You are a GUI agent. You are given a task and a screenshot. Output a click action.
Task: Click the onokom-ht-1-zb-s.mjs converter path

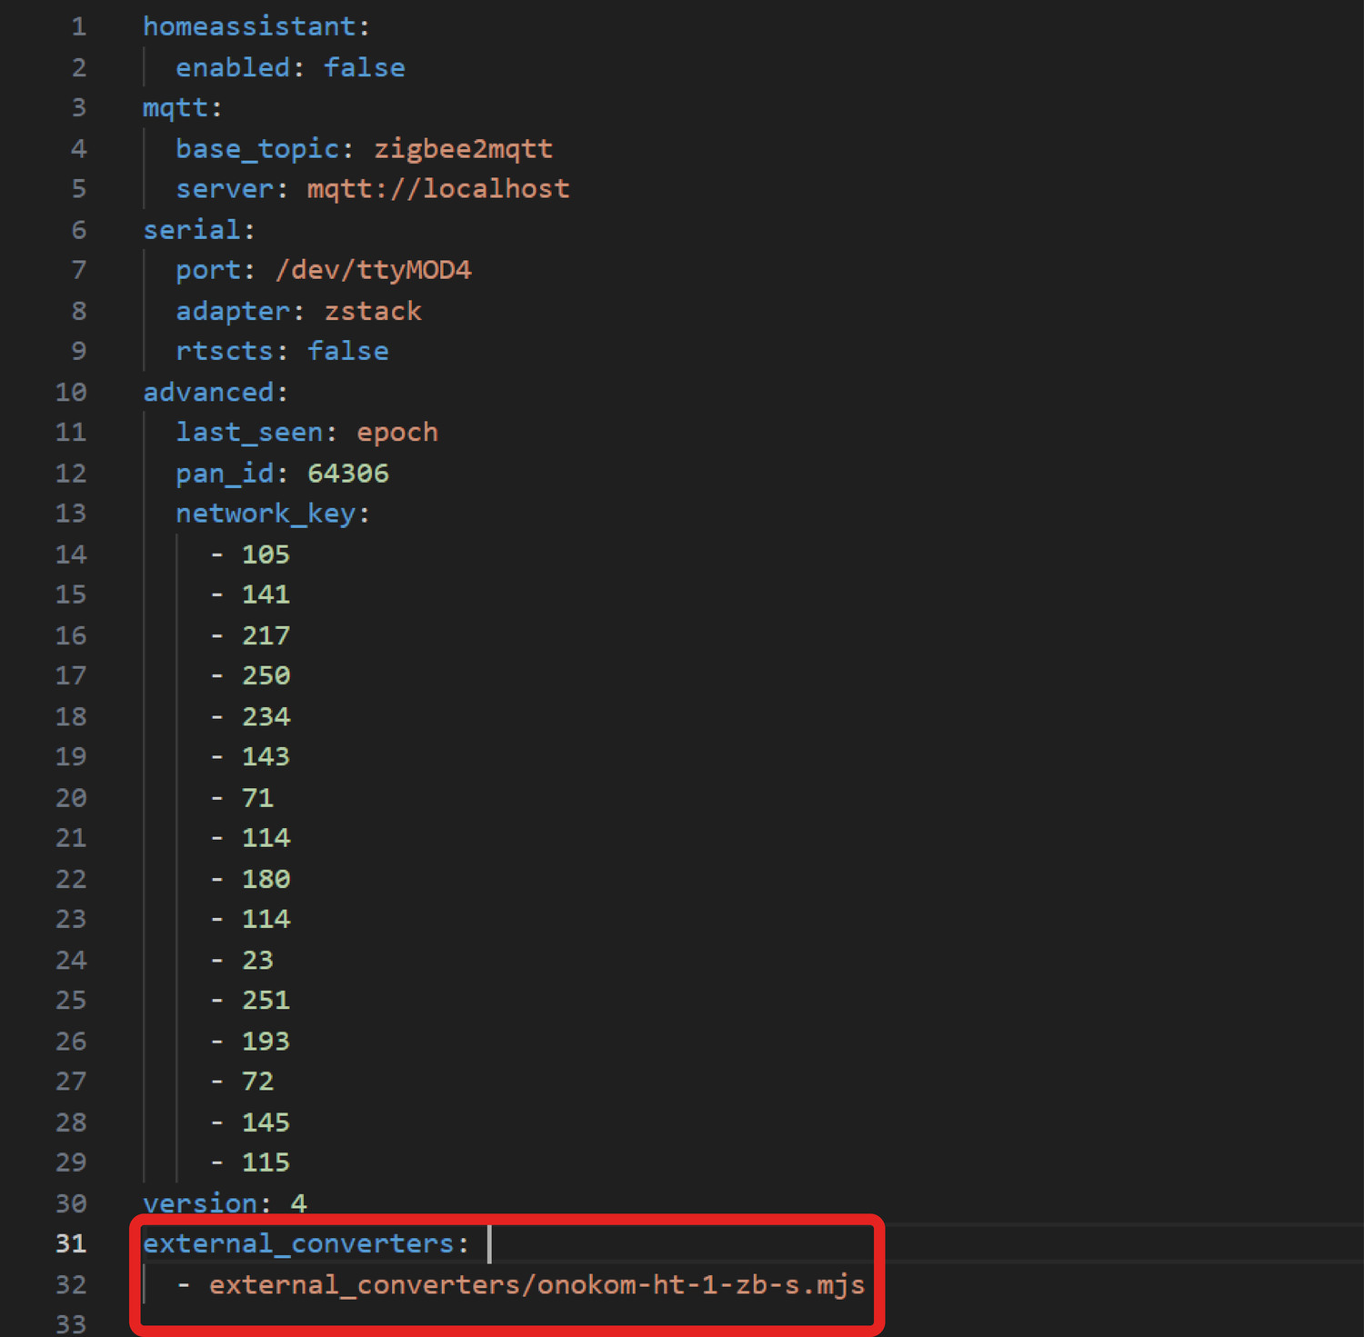[x=537, y=1284]
